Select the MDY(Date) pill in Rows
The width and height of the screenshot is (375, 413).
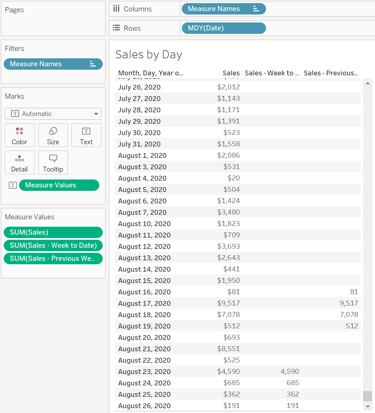[224, 28]
